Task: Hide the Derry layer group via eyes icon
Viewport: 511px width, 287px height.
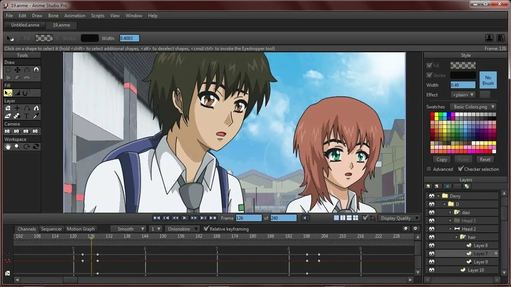Action: click(432, 196)
